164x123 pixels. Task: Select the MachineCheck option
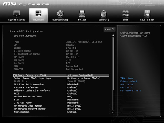(x=22, y=112)
